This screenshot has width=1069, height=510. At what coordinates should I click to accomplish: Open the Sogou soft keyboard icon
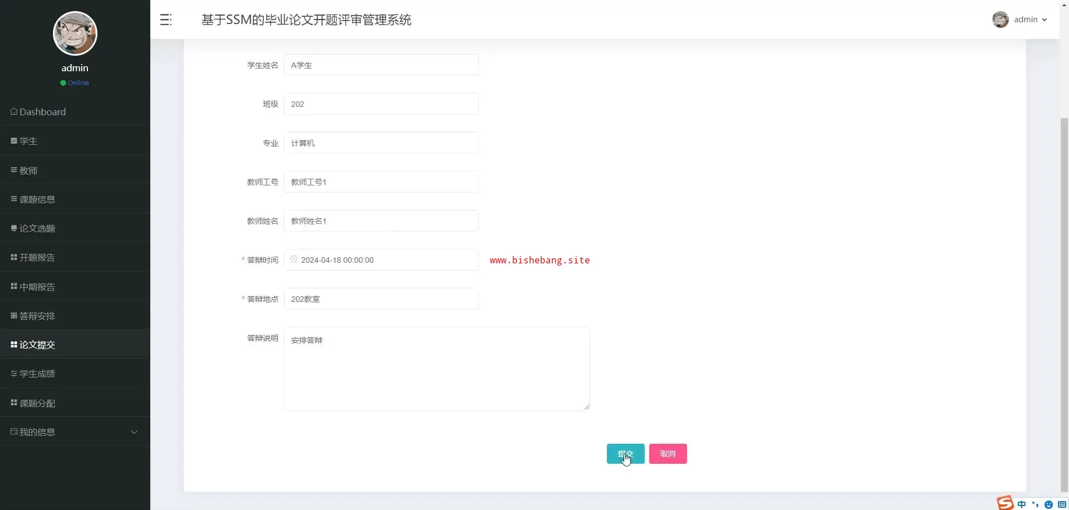click(x=1062, y=504)
